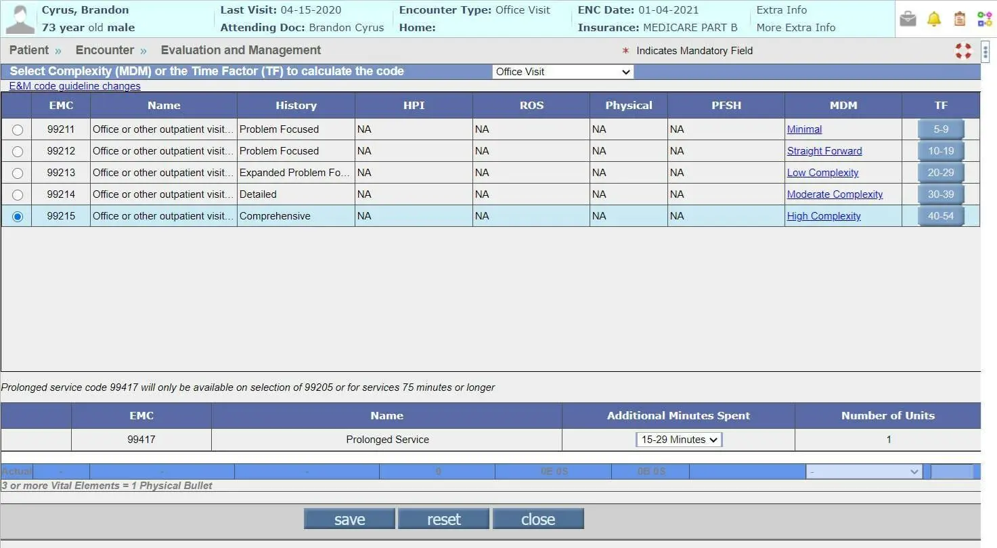Open the E&M code guideline changes link

click(74, 86)
